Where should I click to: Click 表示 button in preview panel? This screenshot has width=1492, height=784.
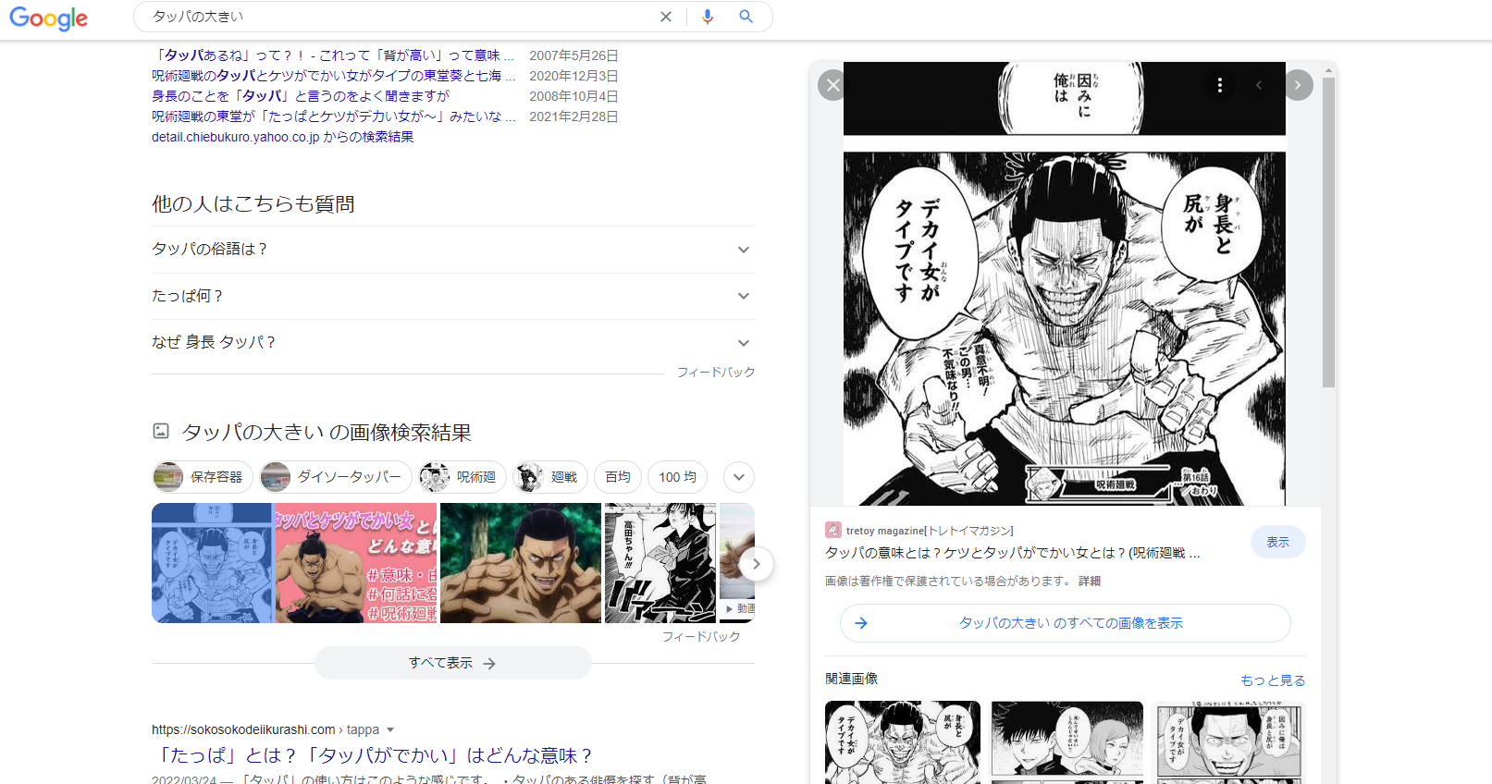[1277, 542]
